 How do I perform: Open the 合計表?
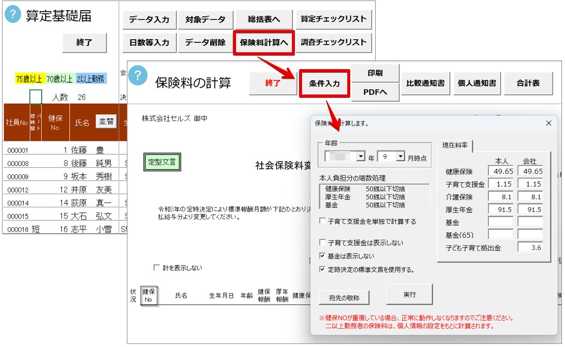pos(528,83)
